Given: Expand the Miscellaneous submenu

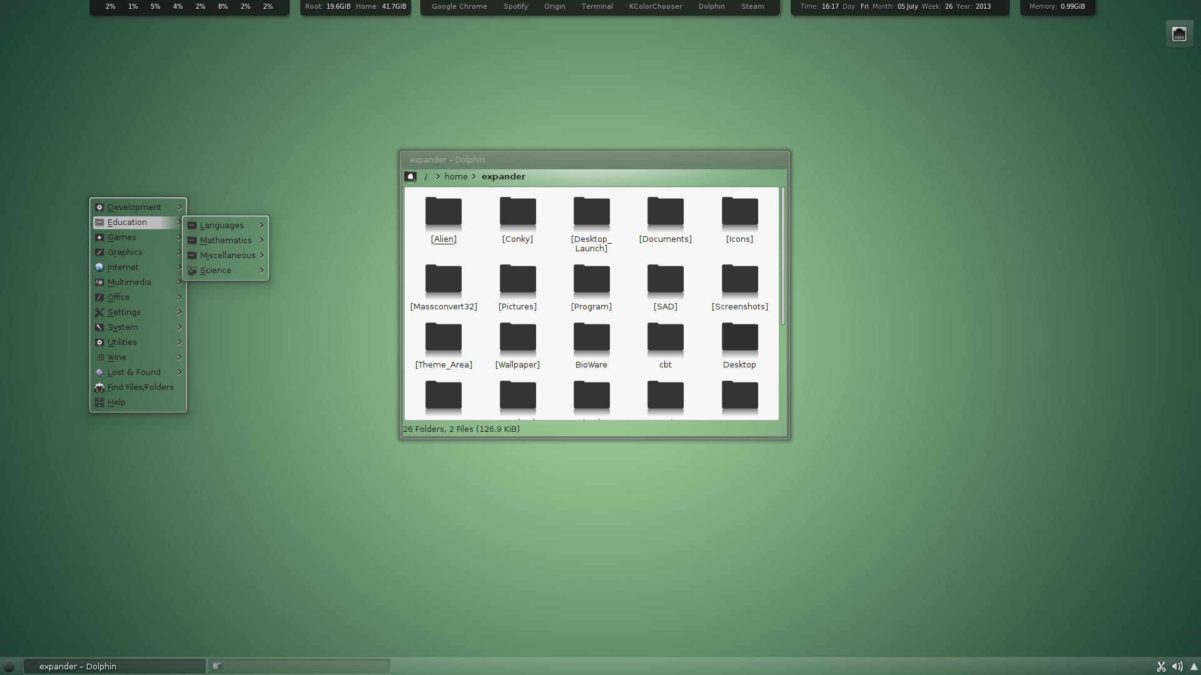Looking at the screenshot, I should coord(226,256).
